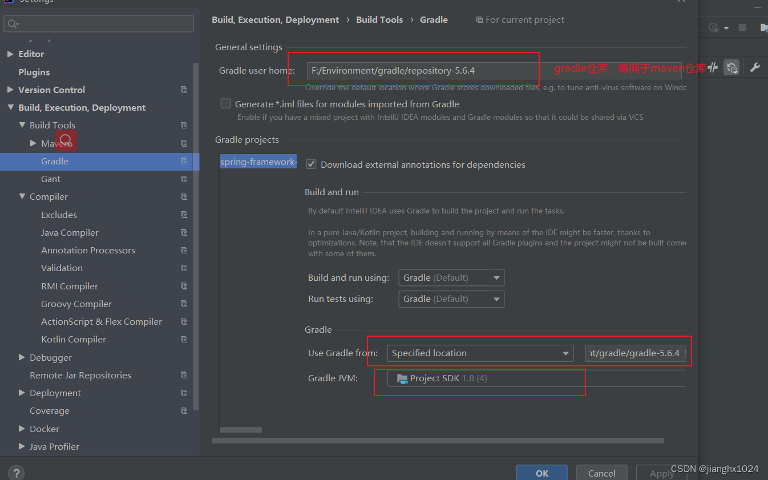
Task: Open Annotation Processors settings page
Action: (x=88, y=250)
